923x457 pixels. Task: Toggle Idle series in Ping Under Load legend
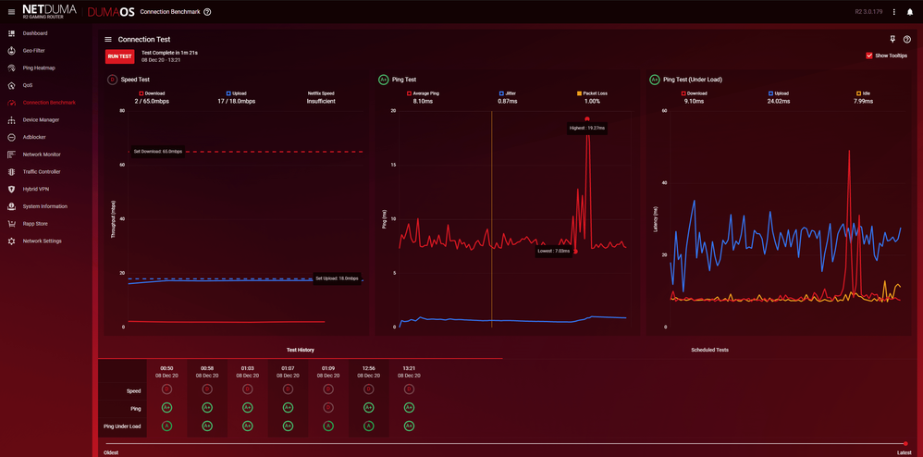[x=863, y=93]
